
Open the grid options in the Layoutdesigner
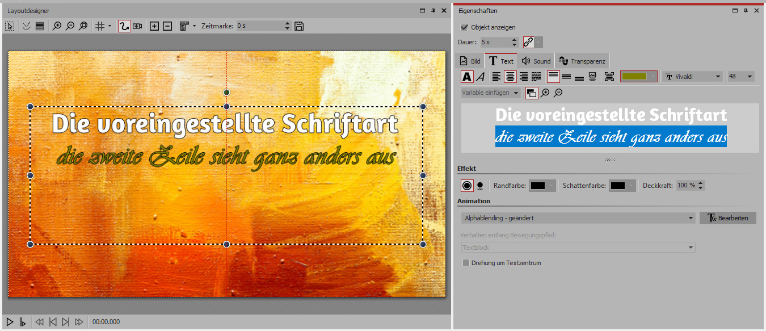(103, 26)
